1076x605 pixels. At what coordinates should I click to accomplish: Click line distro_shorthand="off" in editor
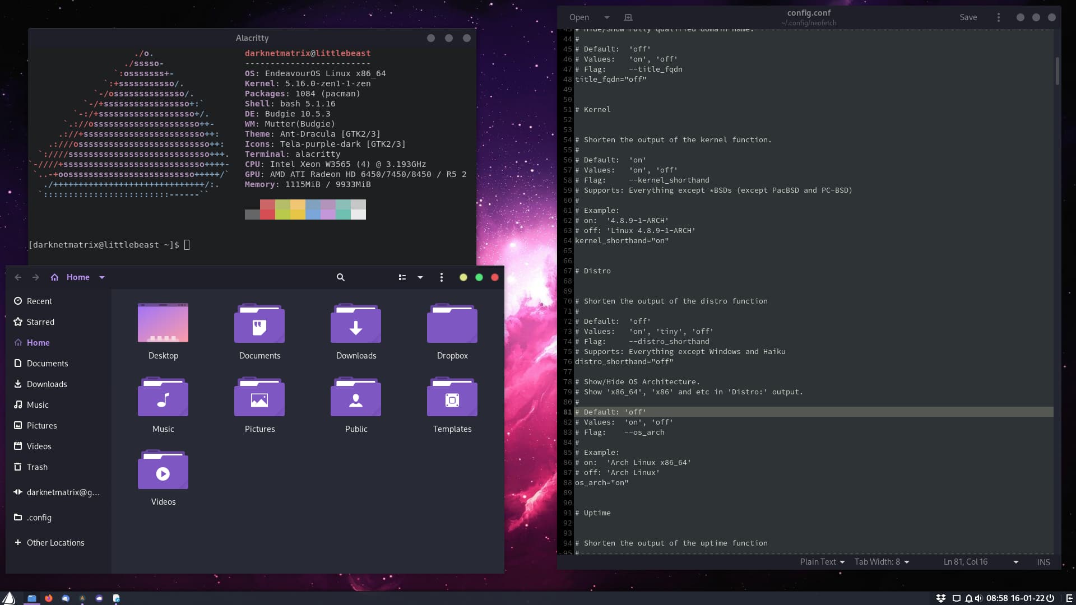[x=624, y=362]
